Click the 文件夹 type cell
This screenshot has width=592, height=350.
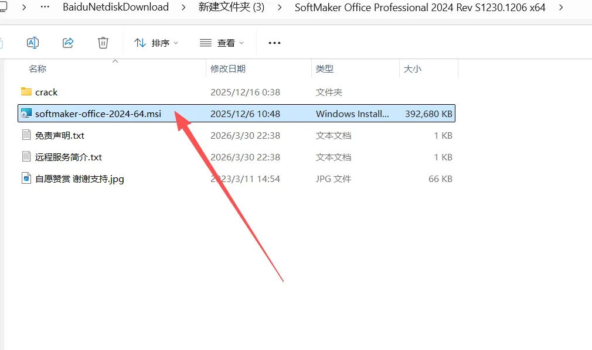[329, 92]
